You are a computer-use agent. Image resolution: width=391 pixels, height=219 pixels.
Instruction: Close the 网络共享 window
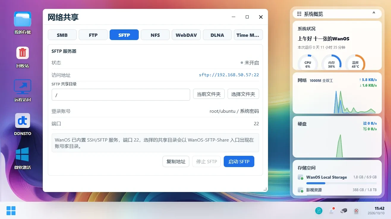[x=261, y=17]
